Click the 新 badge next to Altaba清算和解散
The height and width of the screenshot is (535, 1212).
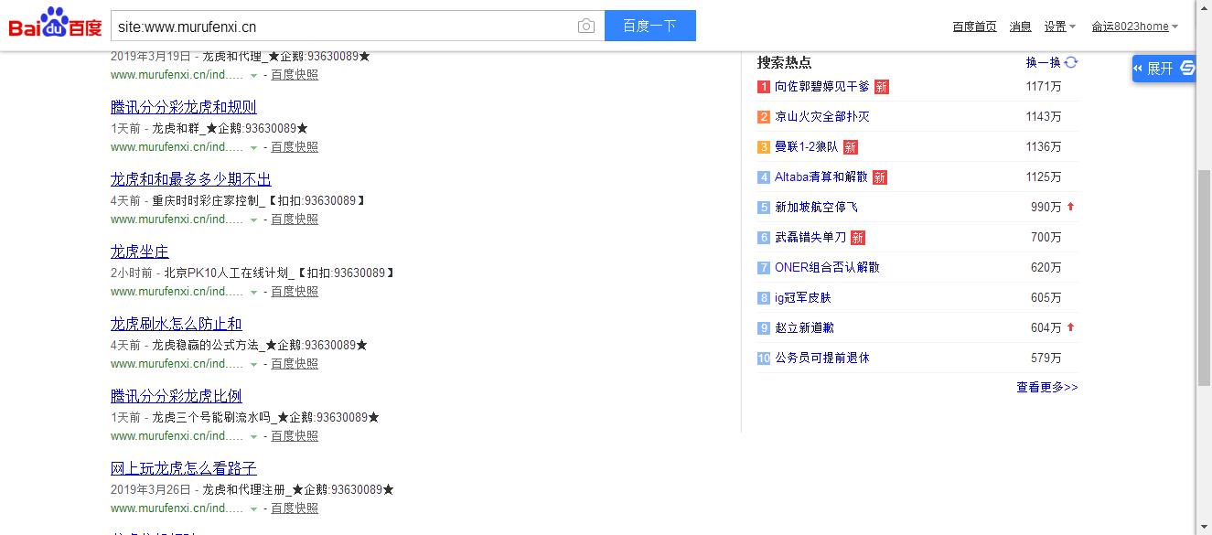pos(880,177)
